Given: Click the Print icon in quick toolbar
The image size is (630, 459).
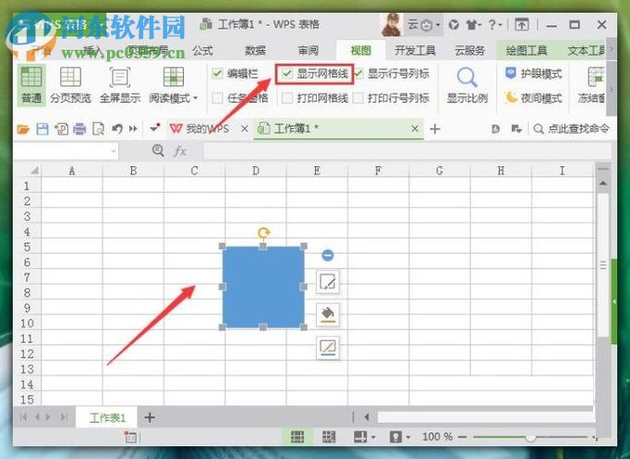Looking at the screenshot, I should tap(79, 129).
